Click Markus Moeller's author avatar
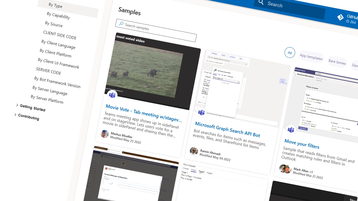This screenshot has width=358, height=201. coord(104,134)
